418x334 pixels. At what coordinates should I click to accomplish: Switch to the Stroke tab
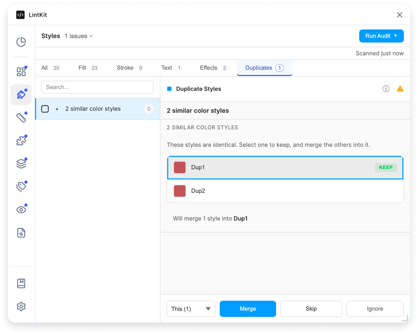(x=125, y=68)
